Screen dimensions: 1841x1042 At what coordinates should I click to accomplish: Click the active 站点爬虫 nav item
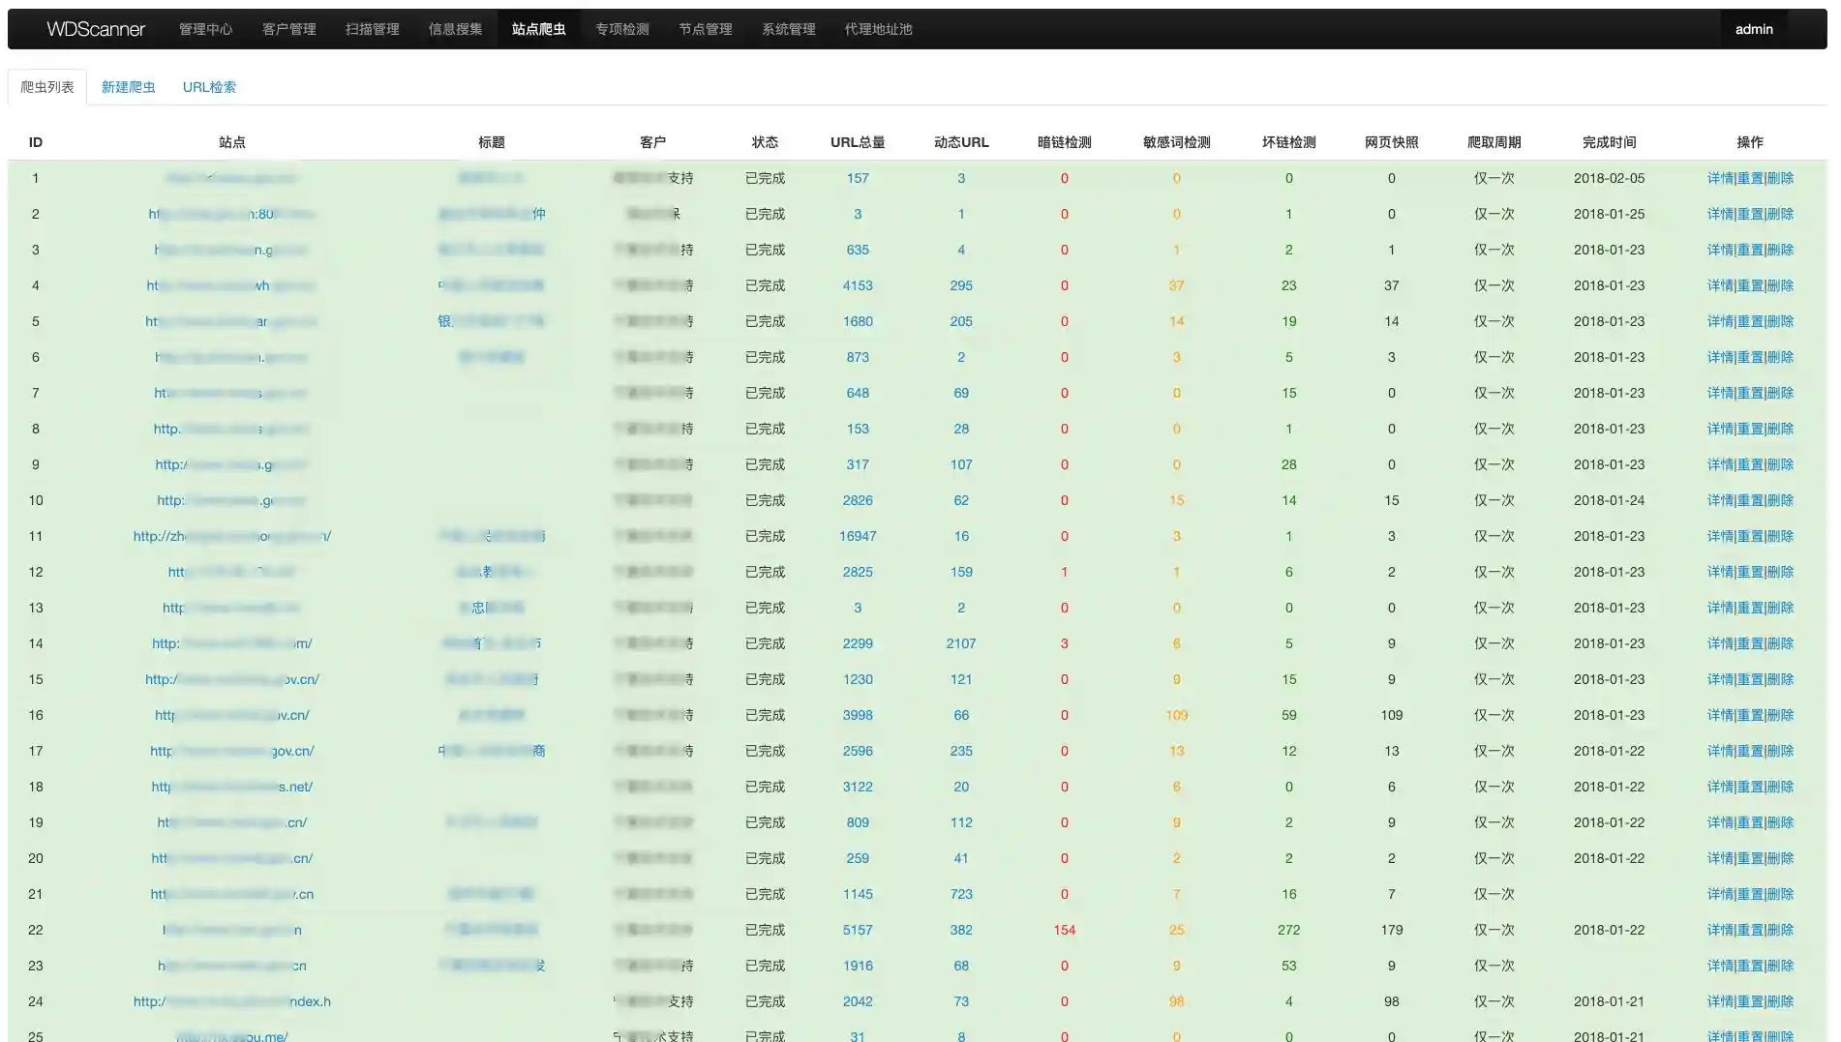point(538,29)
